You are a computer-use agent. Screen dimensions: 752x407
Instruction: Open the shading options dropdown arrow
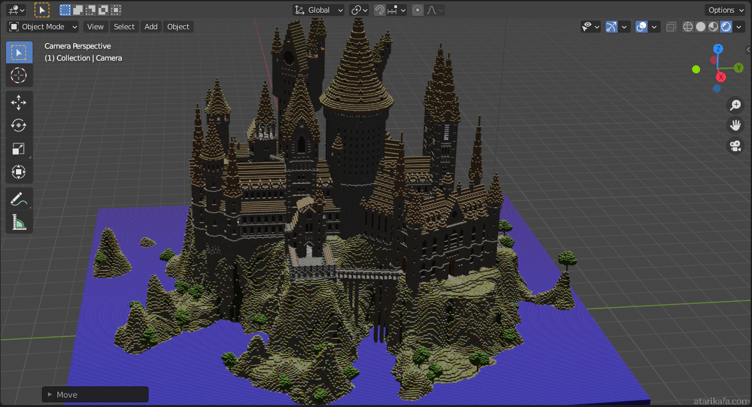[739, 27]
